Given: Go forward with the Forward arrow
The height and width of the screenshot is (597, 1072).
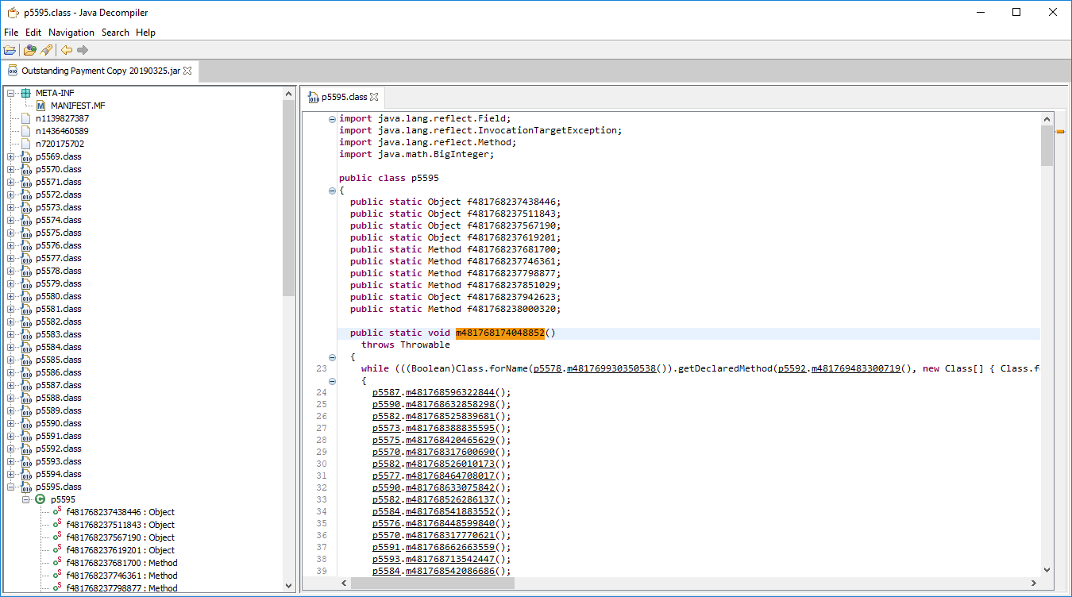Looking at the screenshot, I should click(x=83, y=50).
